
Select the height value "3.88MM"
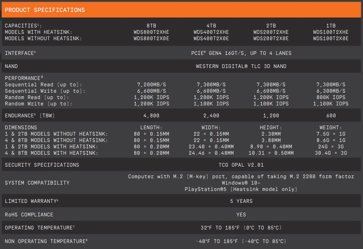click(271, 140)
